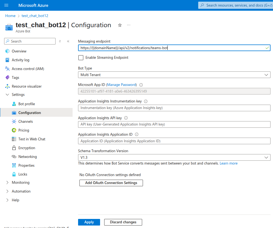Show info for Application Insights API key
Screen dimensions: 273x228
[x=126, y=118]
